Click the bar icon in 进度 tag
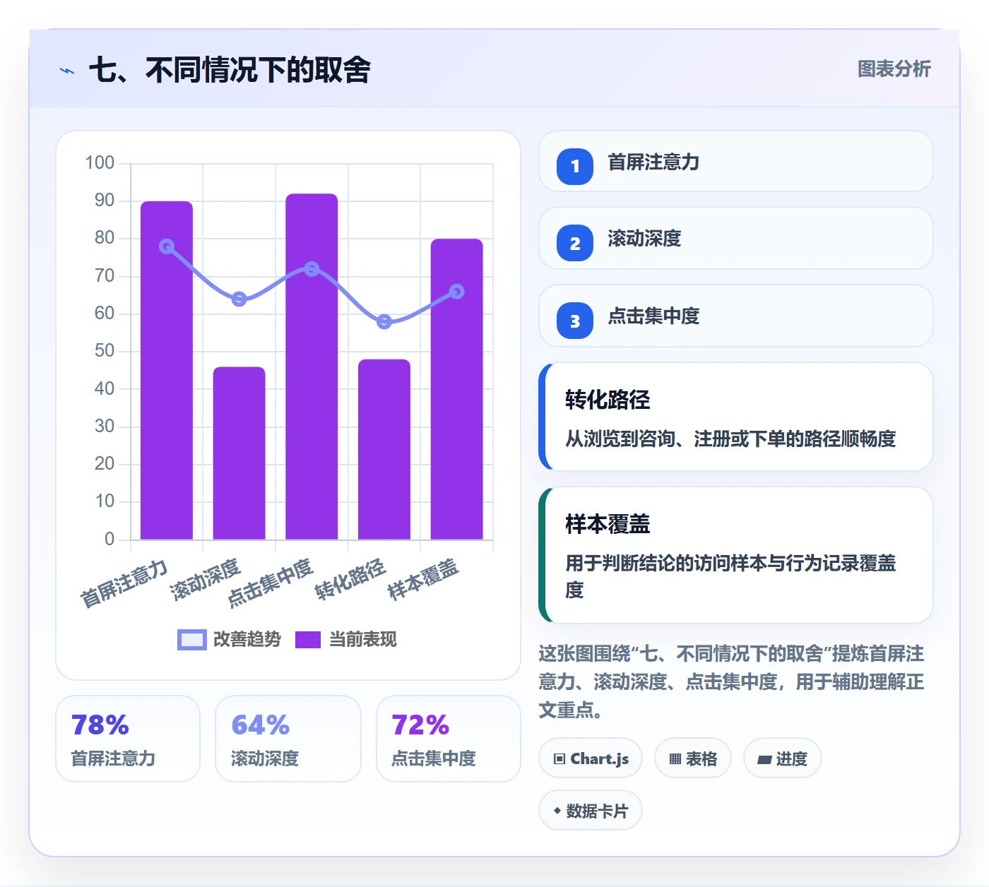Screen dimensions: 989x887 tap(764, 759)
